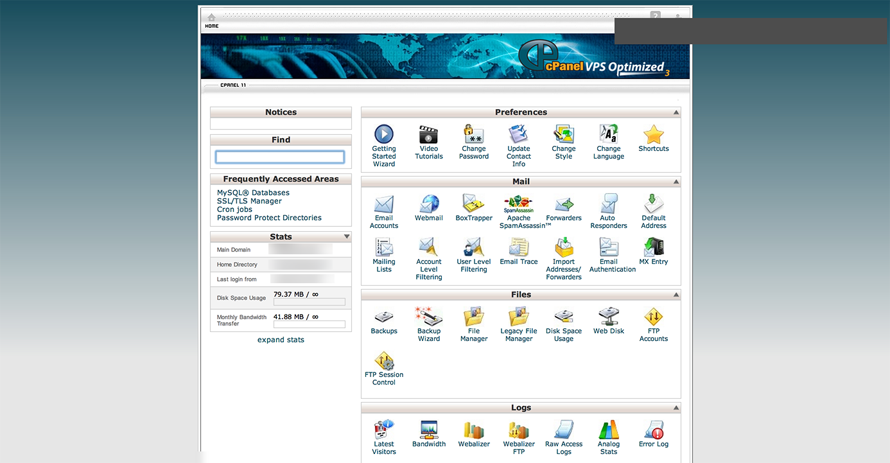Collapse the Preferences section

coord(675,112)
